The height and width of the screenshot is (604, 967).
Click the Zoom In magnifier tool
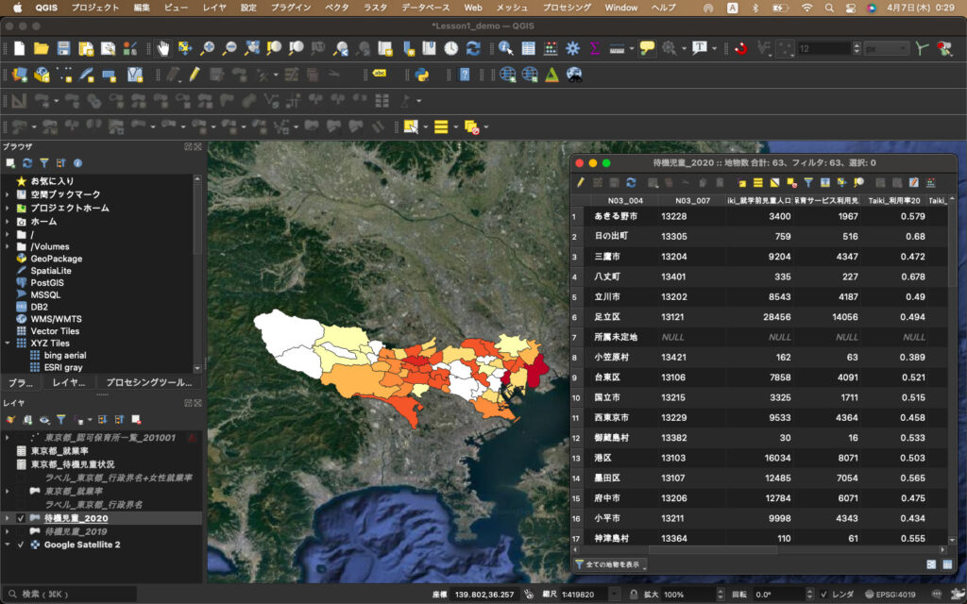point(207,48)
